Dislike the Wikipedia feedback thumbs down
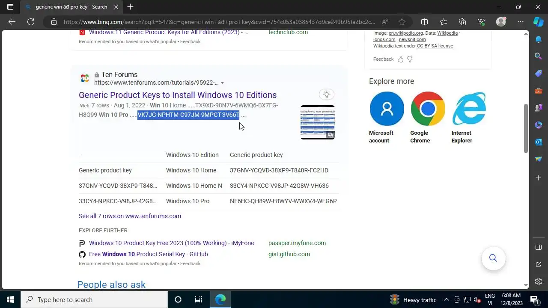 [x=410, y=59]
